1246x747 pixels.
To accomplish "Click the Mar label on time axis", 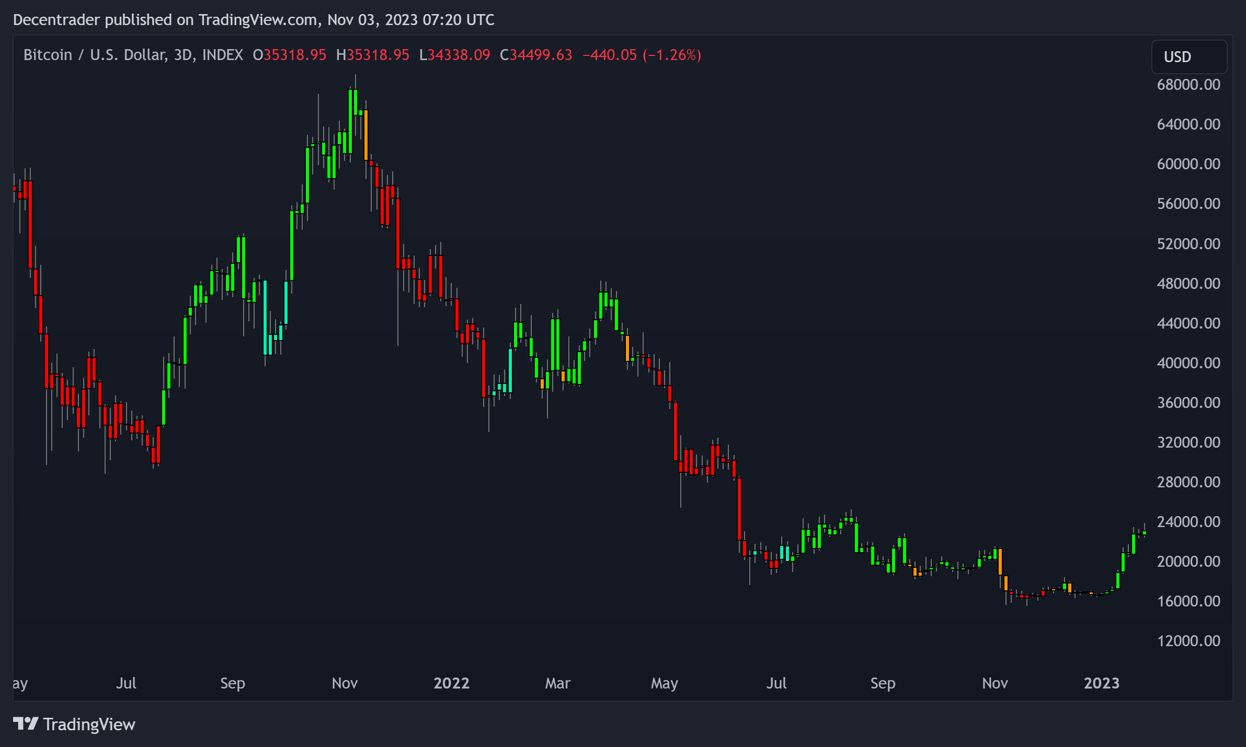I will click(557, 683).
